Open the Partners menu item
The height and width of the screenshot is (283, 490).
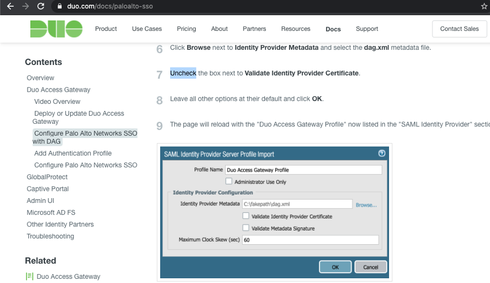[254, 29]
